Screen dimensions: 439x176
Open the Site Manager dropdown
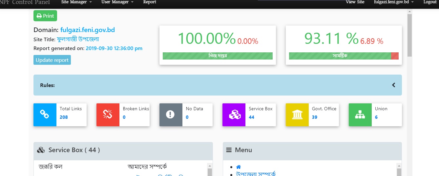76,2
